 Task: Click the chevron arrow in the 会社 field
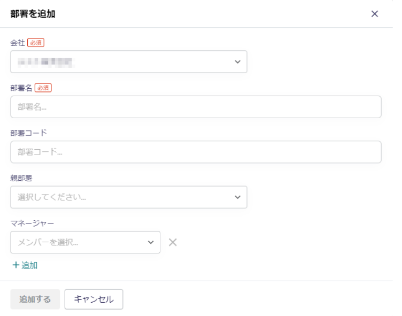point(238,62)
